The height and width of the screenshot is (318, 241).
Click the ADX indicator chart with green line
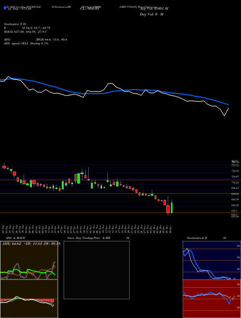click(x=29, y=260)
